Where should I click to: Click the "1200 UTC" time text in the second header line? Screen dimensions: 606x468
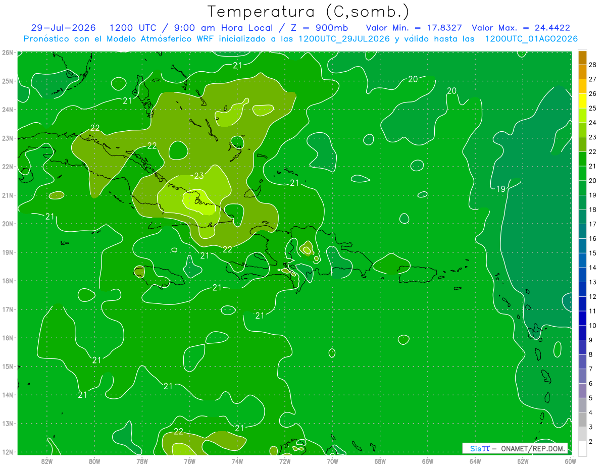click(133, 28)
